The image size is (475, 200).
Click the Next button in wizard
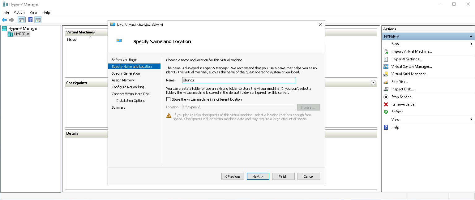pyautogui.click(x=258, y=176)
